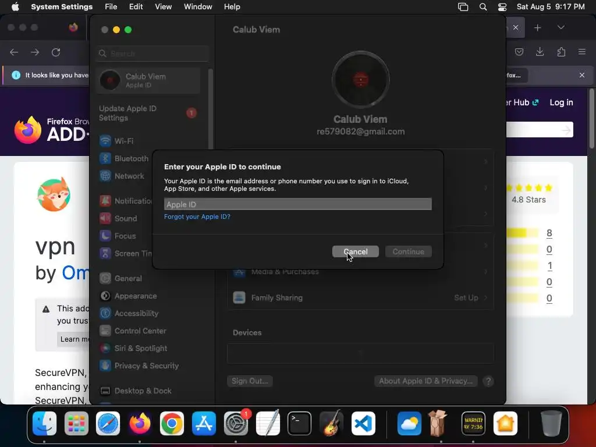
Task: Open Firefox extensions puzzle icon
Action: pos(561,52)
